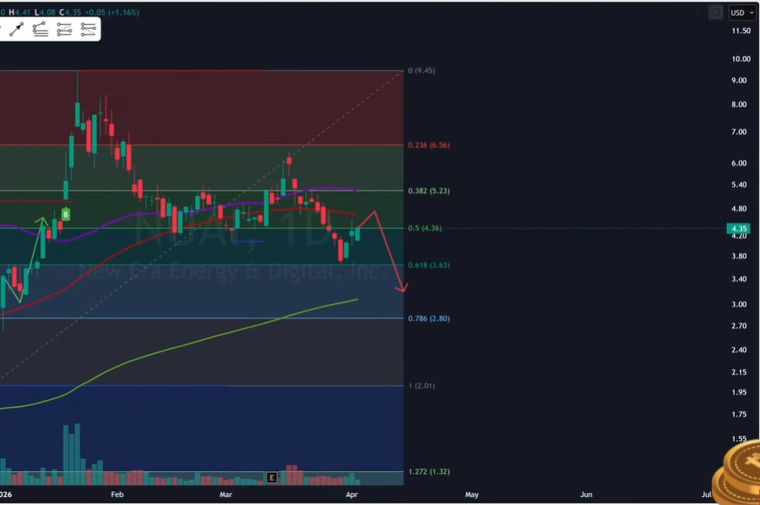Open the E earnings marker near March
The width and height of the screenshot is (760, 505).
tap(272, 478)
